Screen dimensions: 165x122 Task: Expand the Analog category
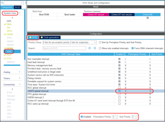20,72
